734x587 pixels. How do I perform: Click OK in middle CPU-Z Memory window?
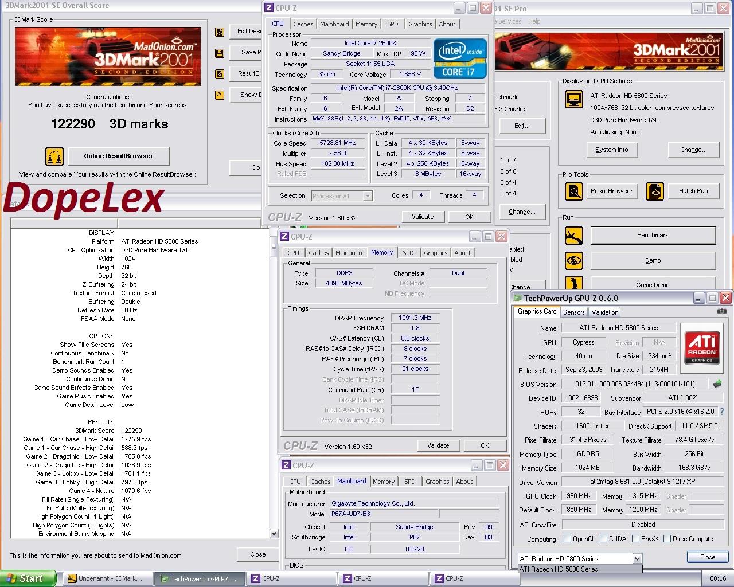[x=485, y=445]
